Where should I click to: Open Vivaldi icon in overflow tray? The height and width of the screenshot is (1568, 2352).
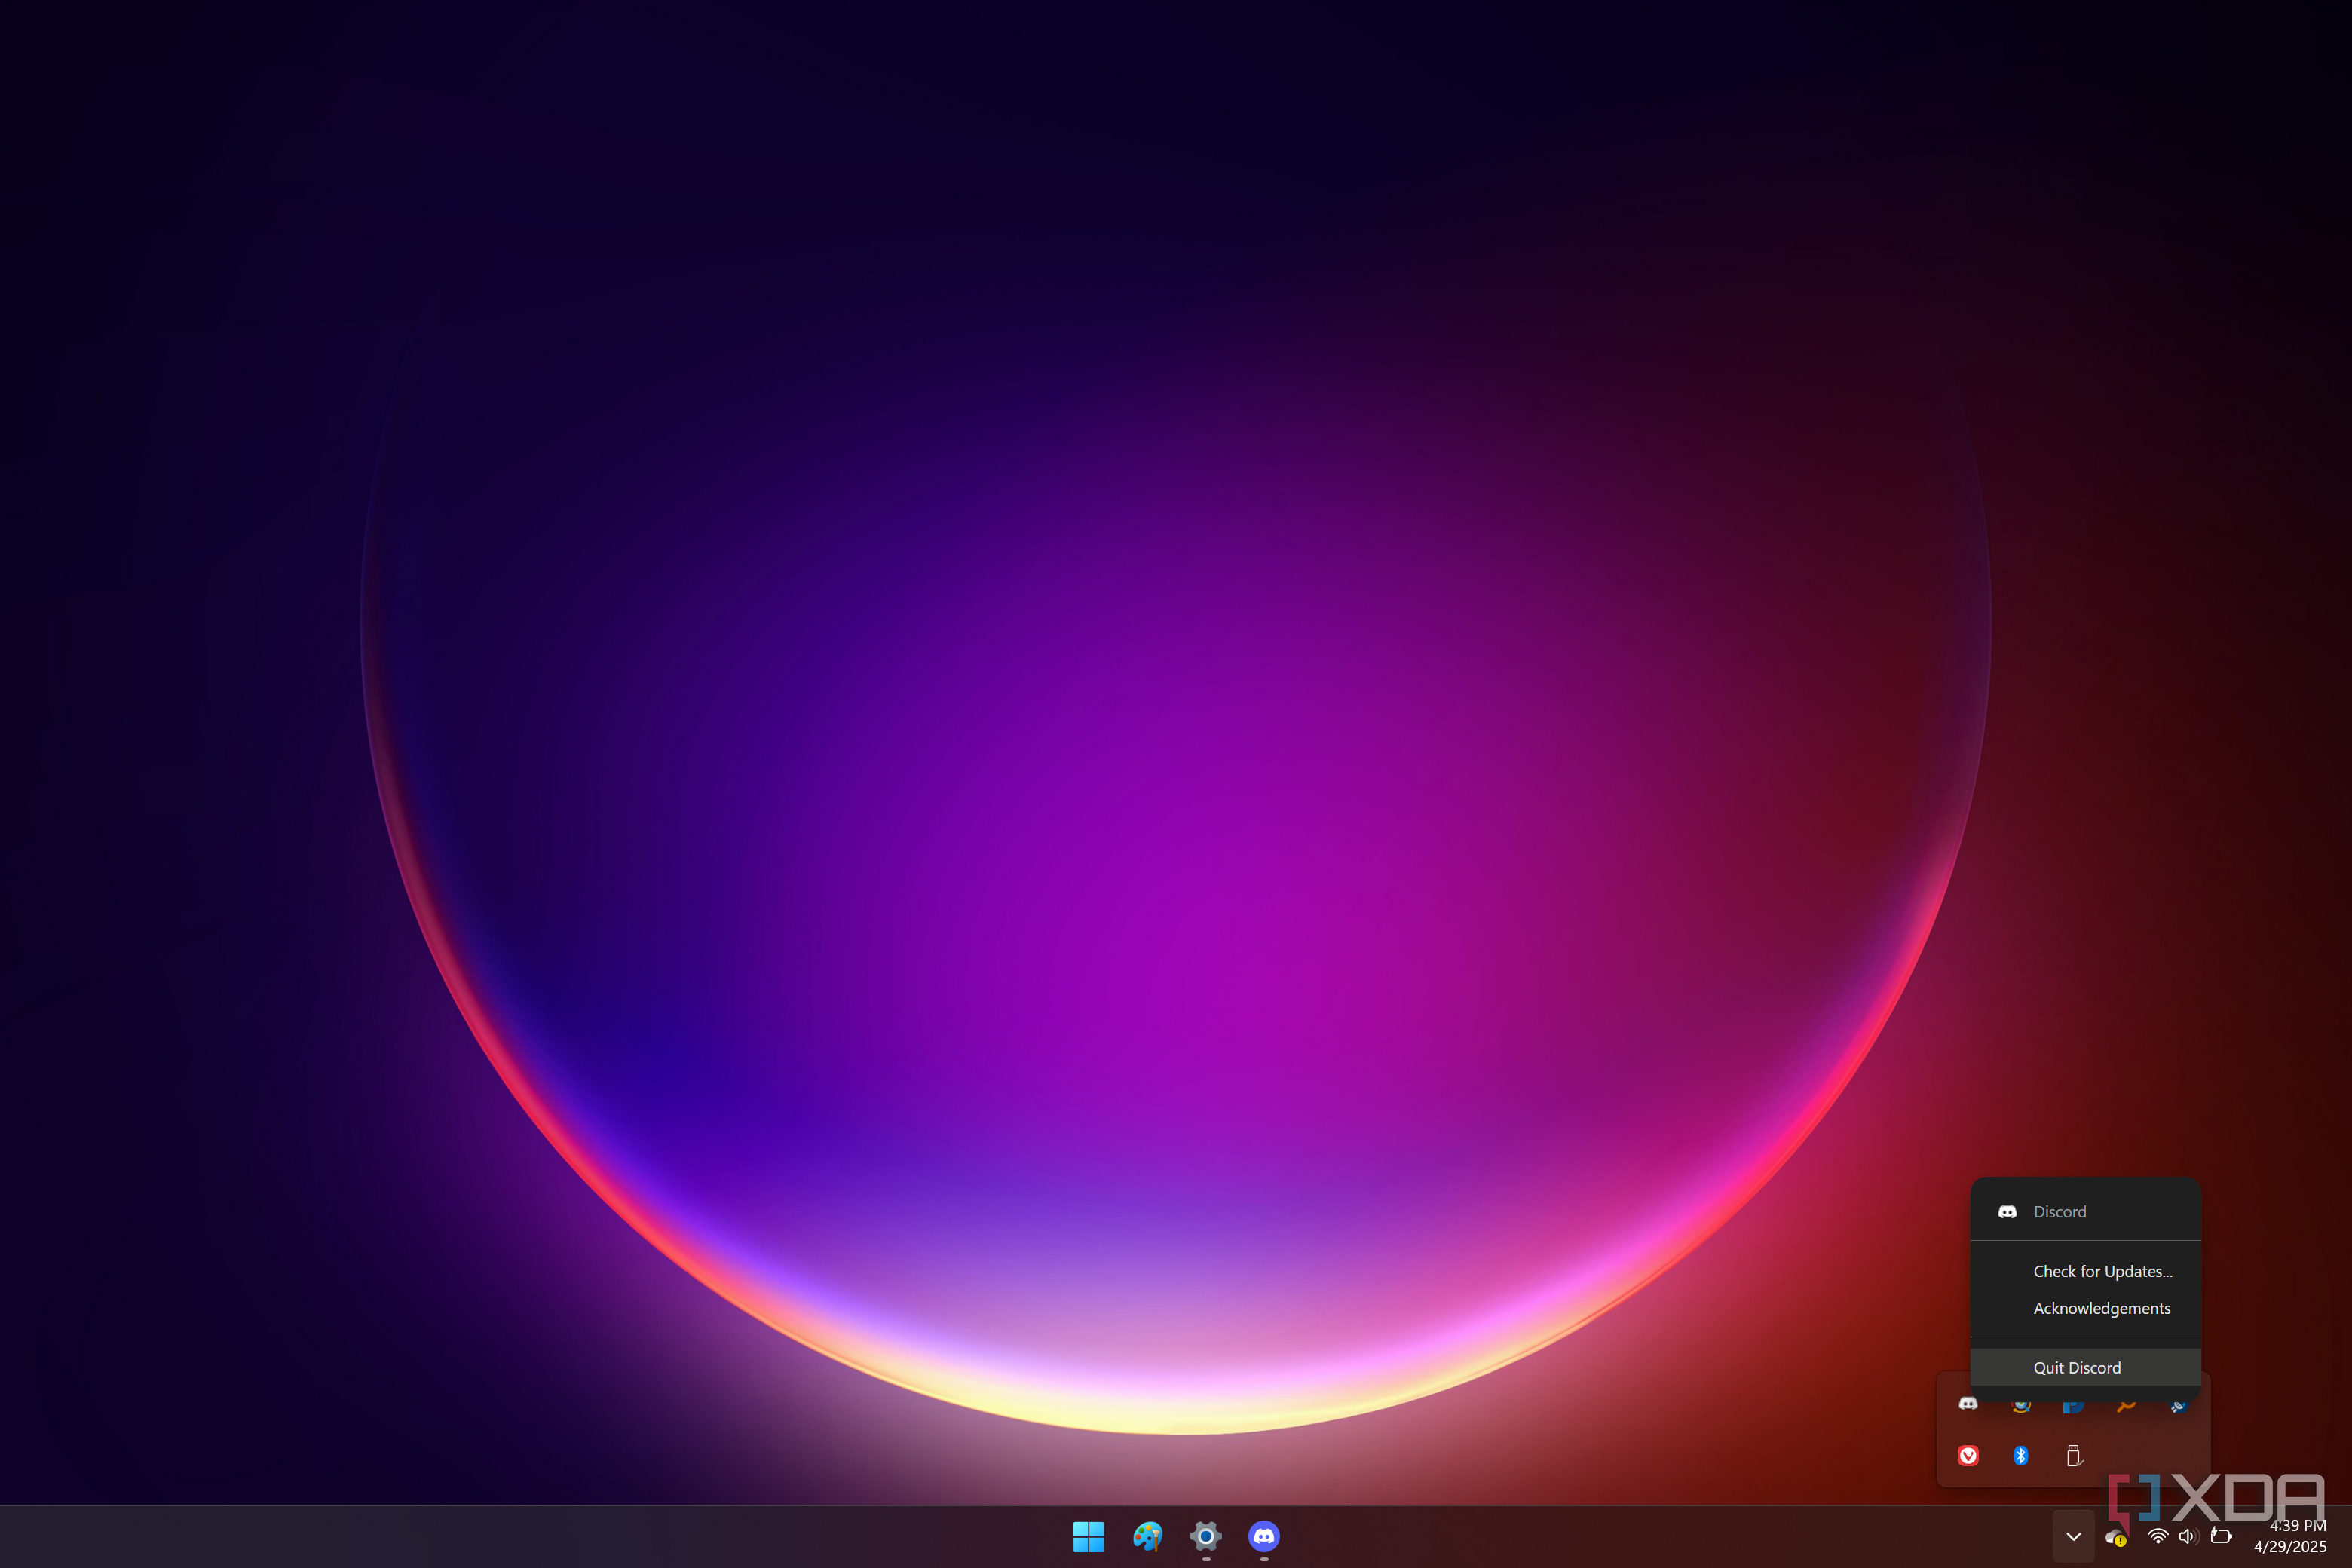coord(1968,1456)
